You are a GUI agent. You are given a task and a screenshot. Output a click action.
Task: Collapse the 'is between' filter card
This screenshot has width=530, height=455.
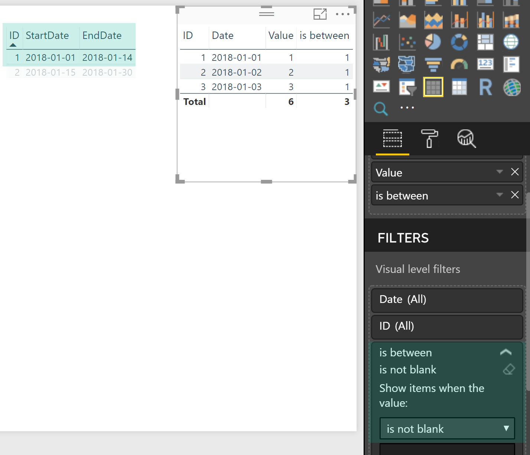point(506,352)
